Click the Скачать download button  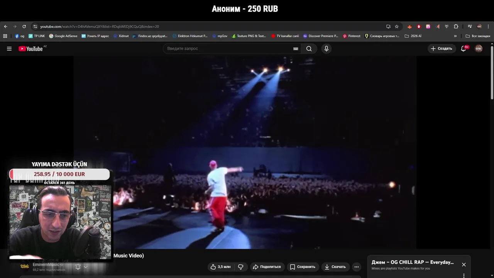(x=335, y=267)
